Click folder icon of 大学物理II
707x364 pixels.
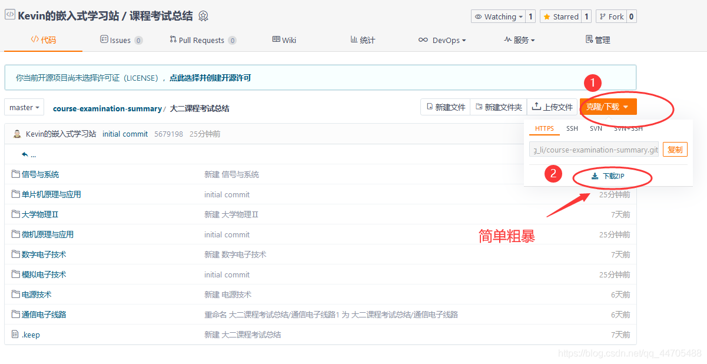pos(15,214)
